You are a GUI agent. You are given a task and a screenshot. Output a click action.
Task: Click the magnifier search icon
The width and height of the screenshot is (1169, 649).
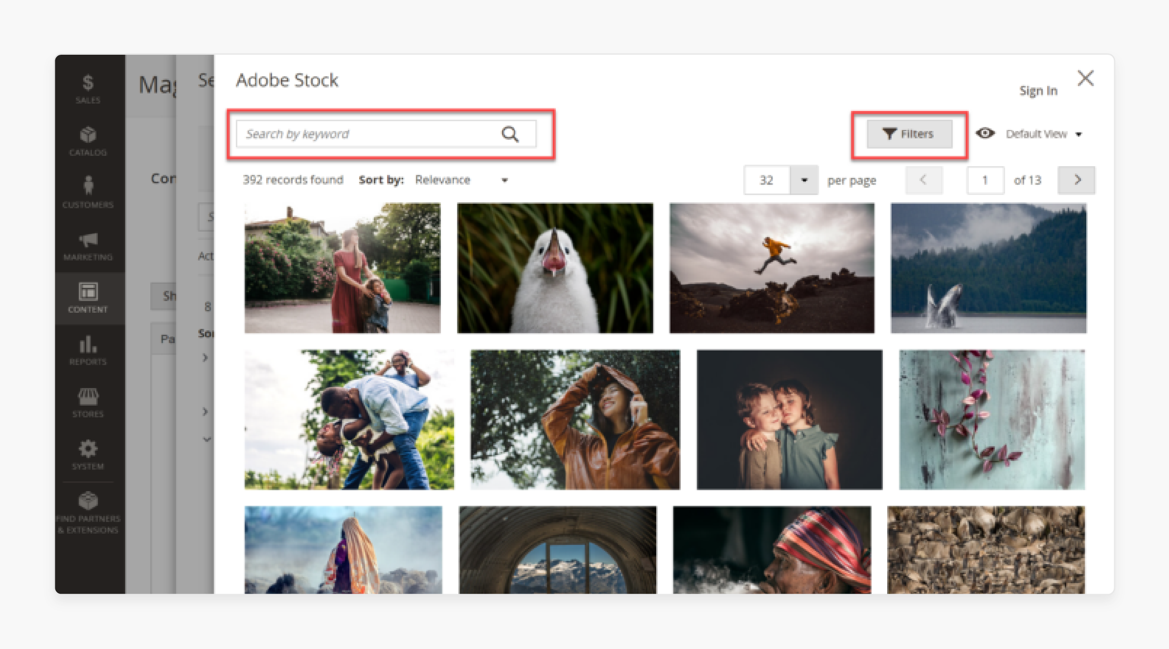coord(510,134)
